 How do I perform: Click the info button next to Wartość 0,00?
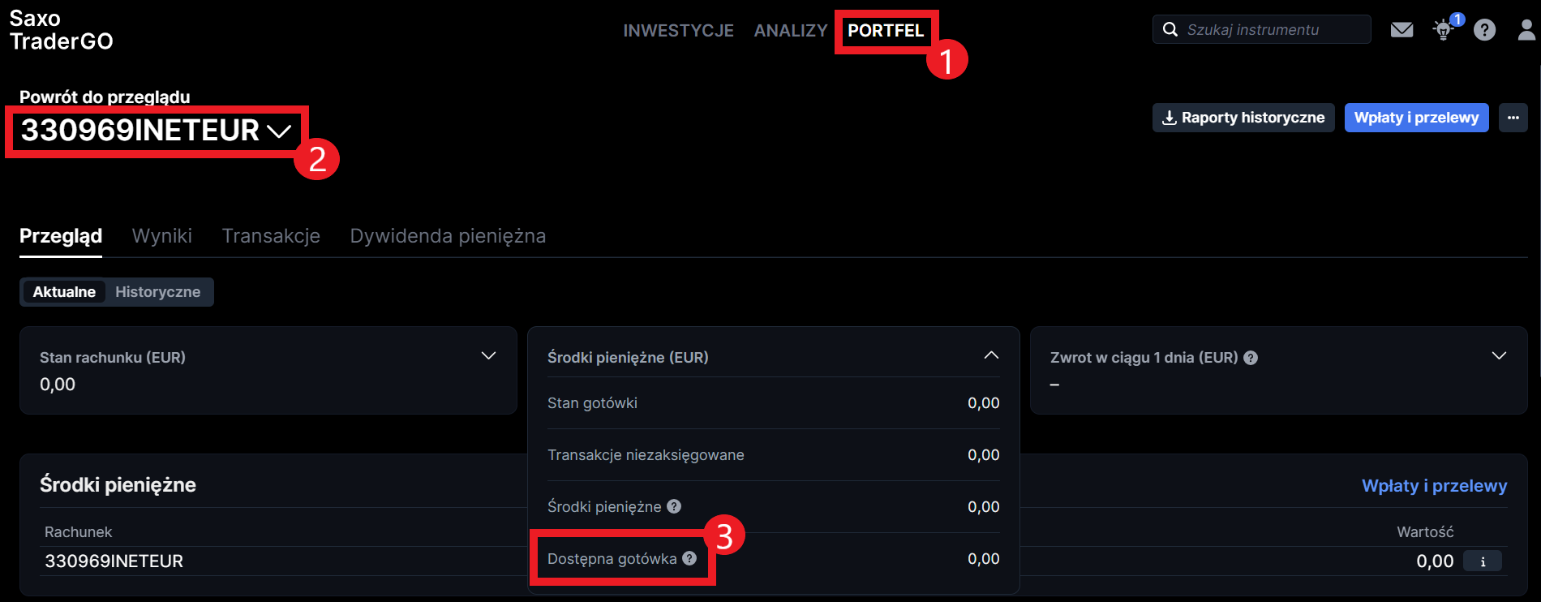pyautogui.click(x=1483, y=561)
